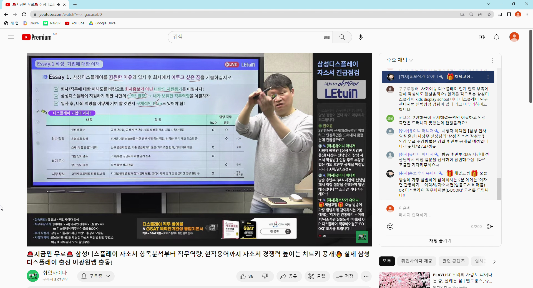Open YouTube account avatar menu
Screen dimensions: 533x288
514,37
